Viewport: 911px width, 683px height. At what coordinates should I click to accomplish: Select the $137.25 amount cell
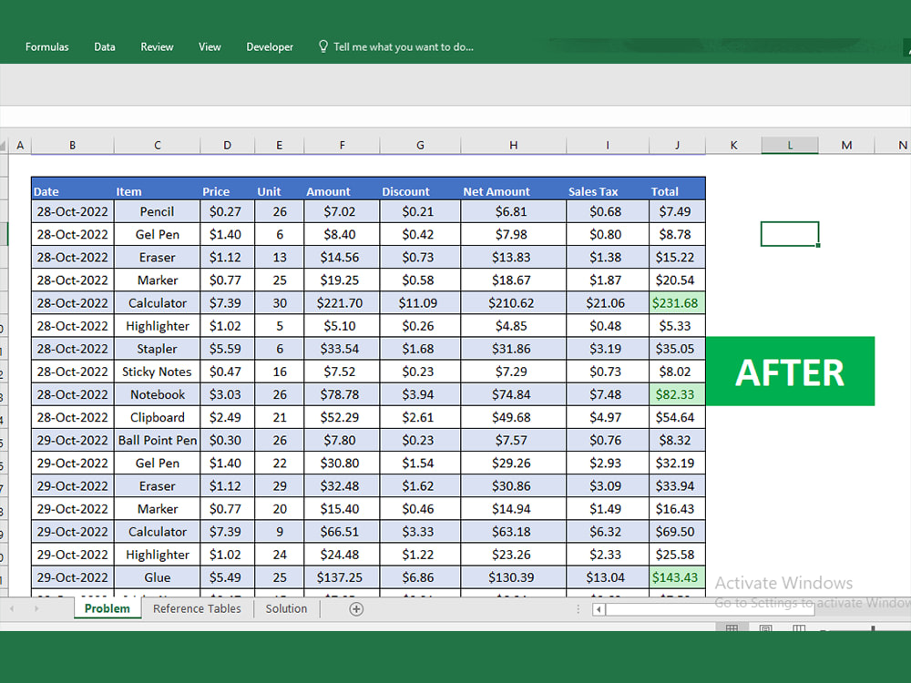[342, 577]
